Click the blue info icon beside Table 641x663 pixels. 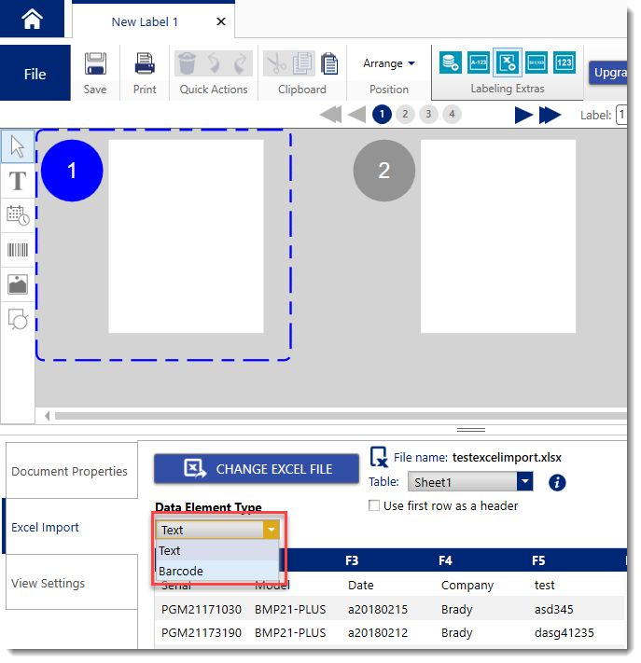click(x=558, y=482)
